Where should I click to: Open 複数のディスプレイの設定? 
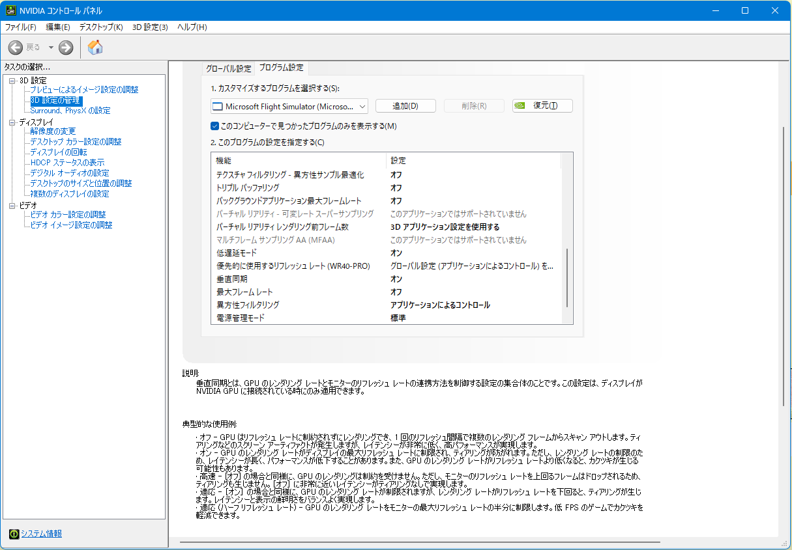coord(70,194)
